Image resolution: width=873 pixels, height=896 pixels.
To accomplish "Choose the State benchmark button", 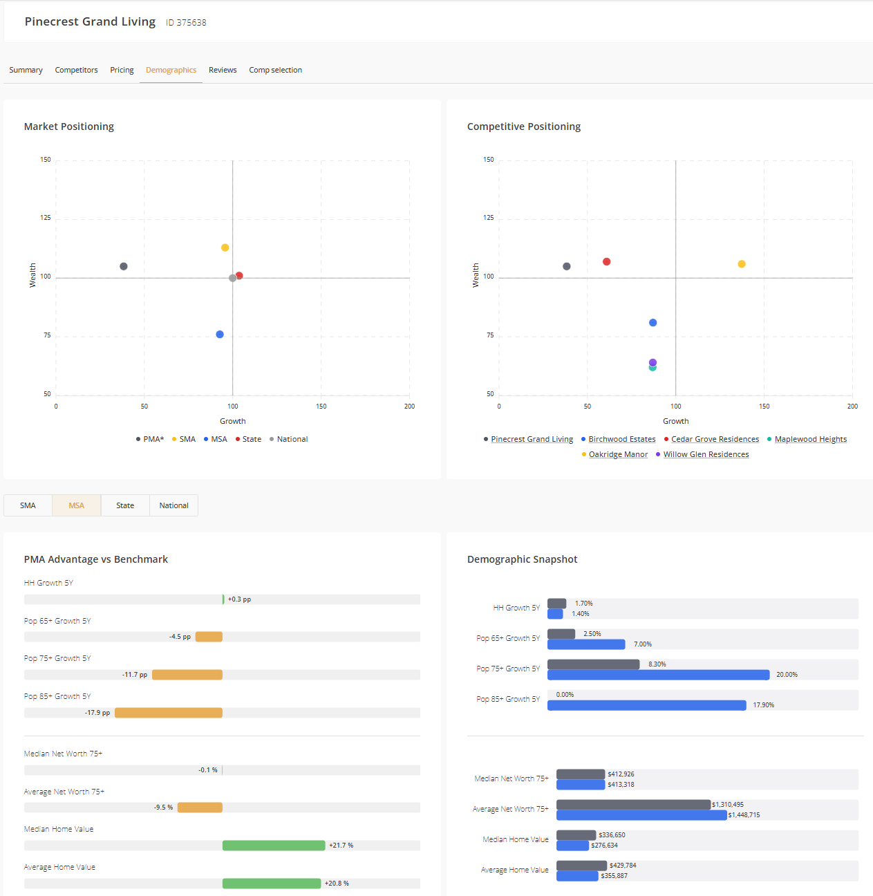I will tap(125, 505).
